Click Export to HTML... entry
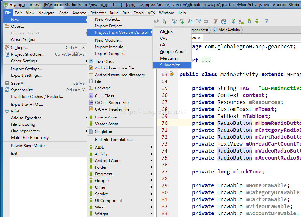Viewport: 301px width, 217px height. pyautogui.click(x=45, y=104)
